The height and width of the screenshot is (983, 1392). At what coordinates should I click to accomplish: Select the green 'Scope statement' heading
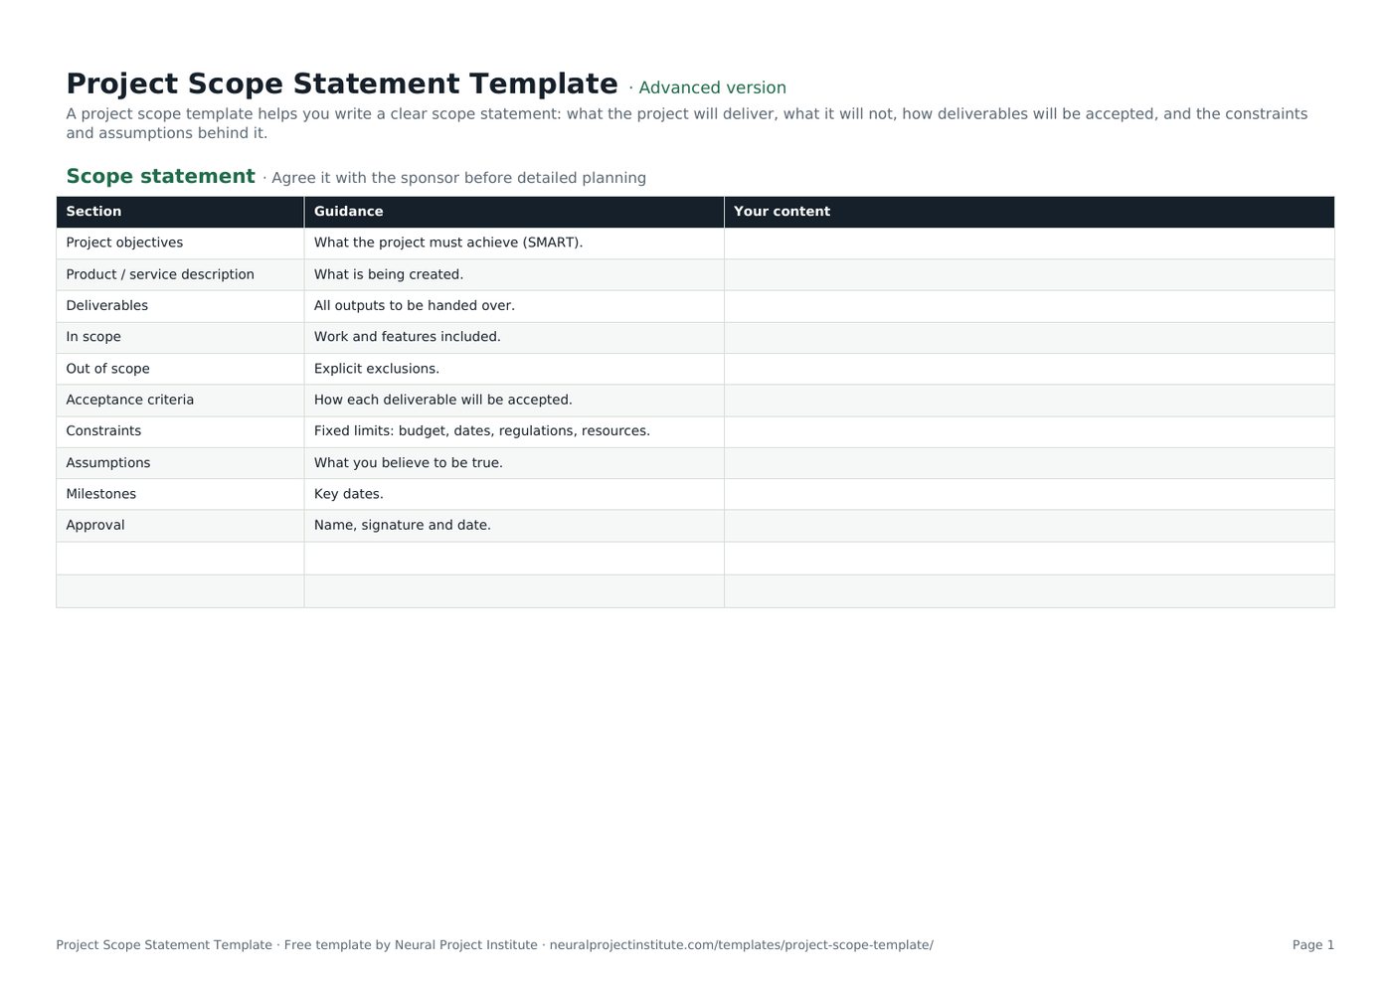click(160, 176)
